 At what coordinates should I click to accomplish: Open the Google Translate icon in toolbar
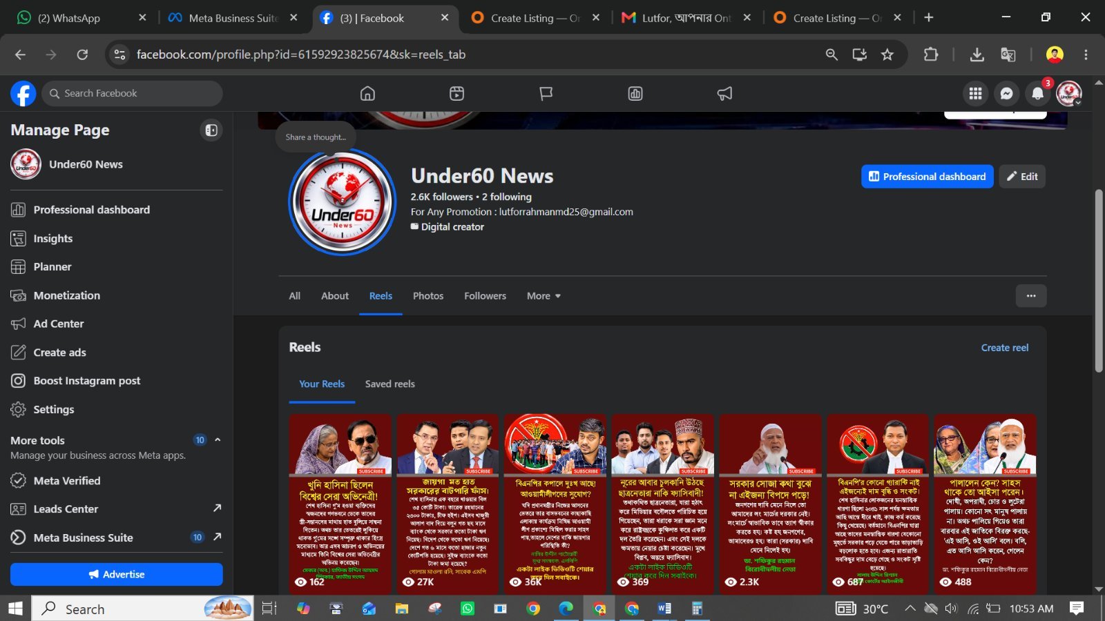(1008, 55)
